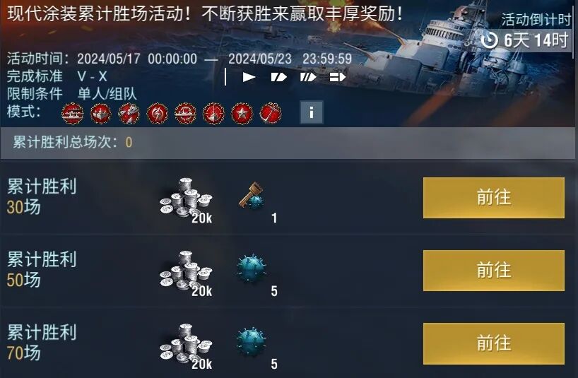Click the lightning bolt mode badge
The width and height of the screenshot is (578, 378).
(157, 114)
